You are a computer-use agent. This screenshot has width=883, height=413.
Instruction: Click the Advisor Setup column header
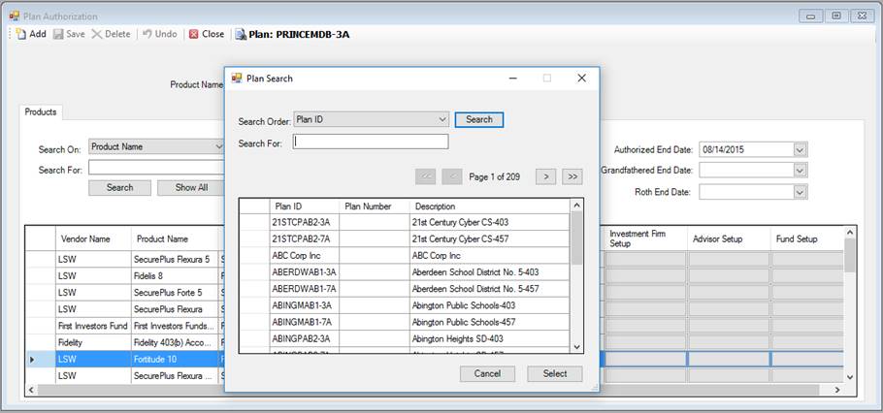coord(729,239)
